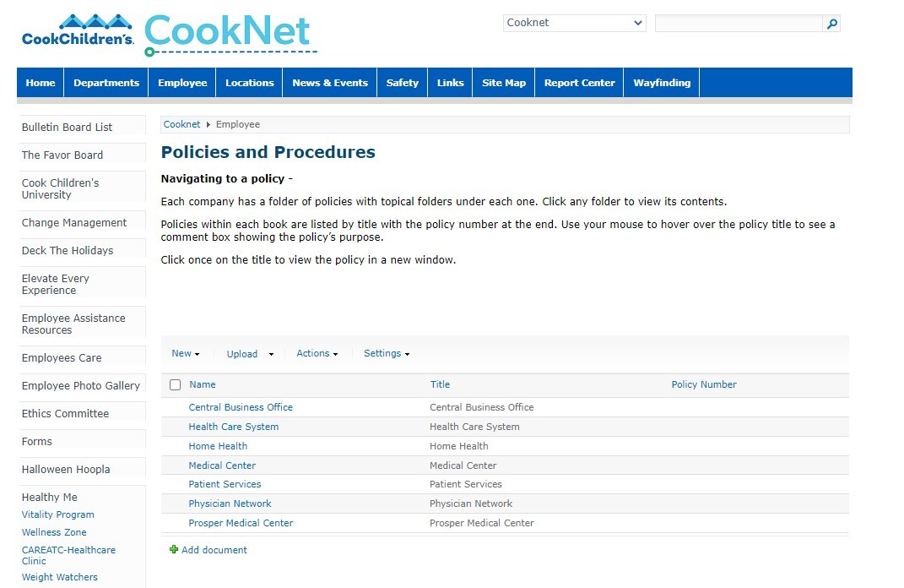Click the green plus Add document icon
Image resolution: width=904 pixels, height=588 pixels.
pos(174,549)
